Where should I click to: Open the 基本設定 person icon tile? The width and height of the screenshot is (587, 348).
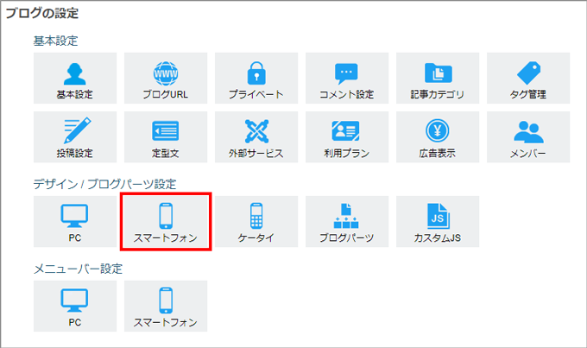[x=75, y=78]
